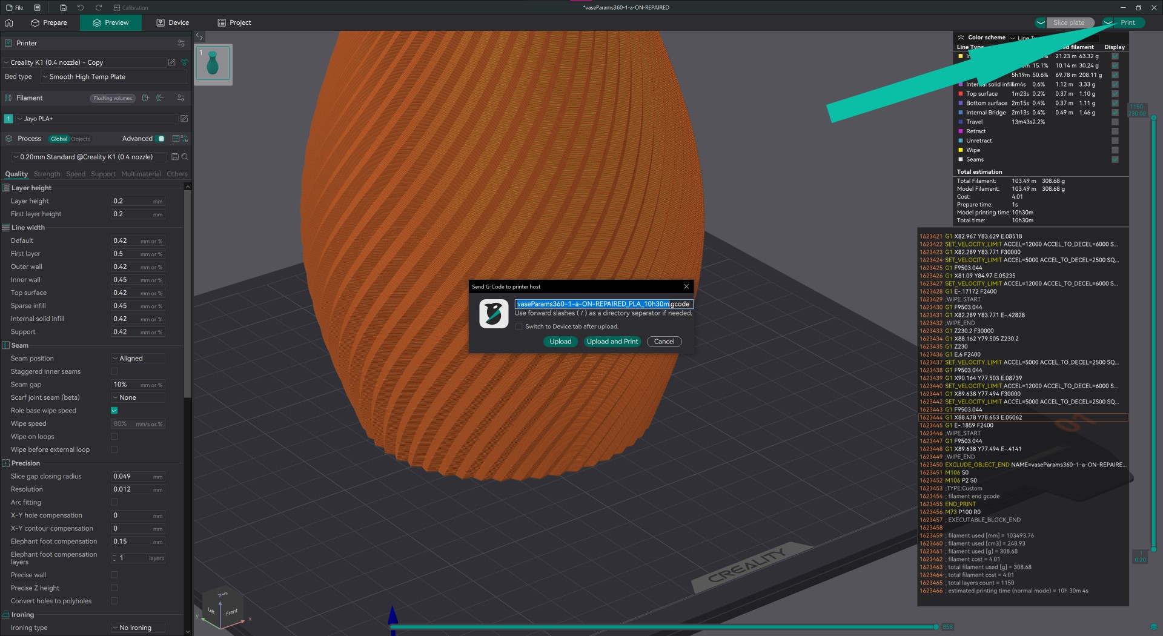The height and width of the screenshot is (636, 1163).
Task: Click the save project icon
Action: [x=63, y=8]
